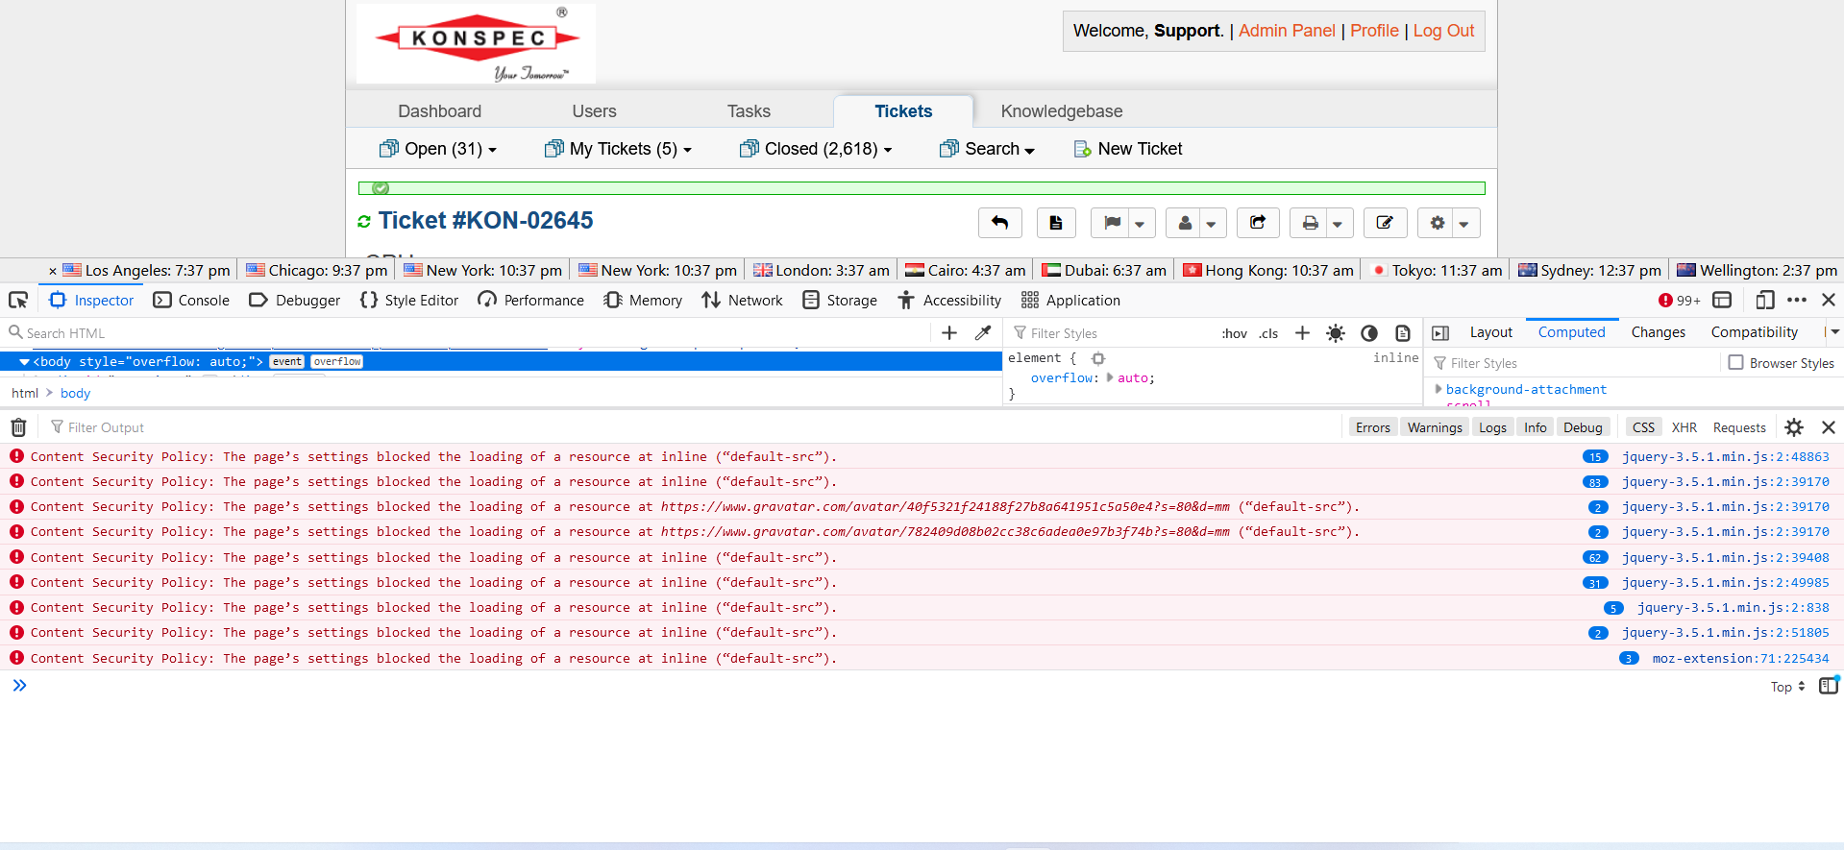Enable the Browser Styles checkbox

1735,363
